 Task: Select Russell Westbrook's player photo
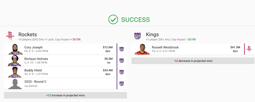tap(143, 49)
